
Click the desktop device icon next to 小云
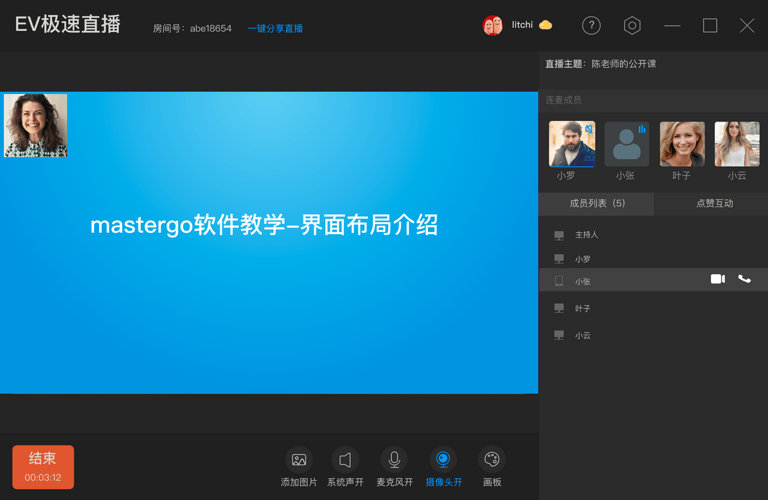click(559, 335)
